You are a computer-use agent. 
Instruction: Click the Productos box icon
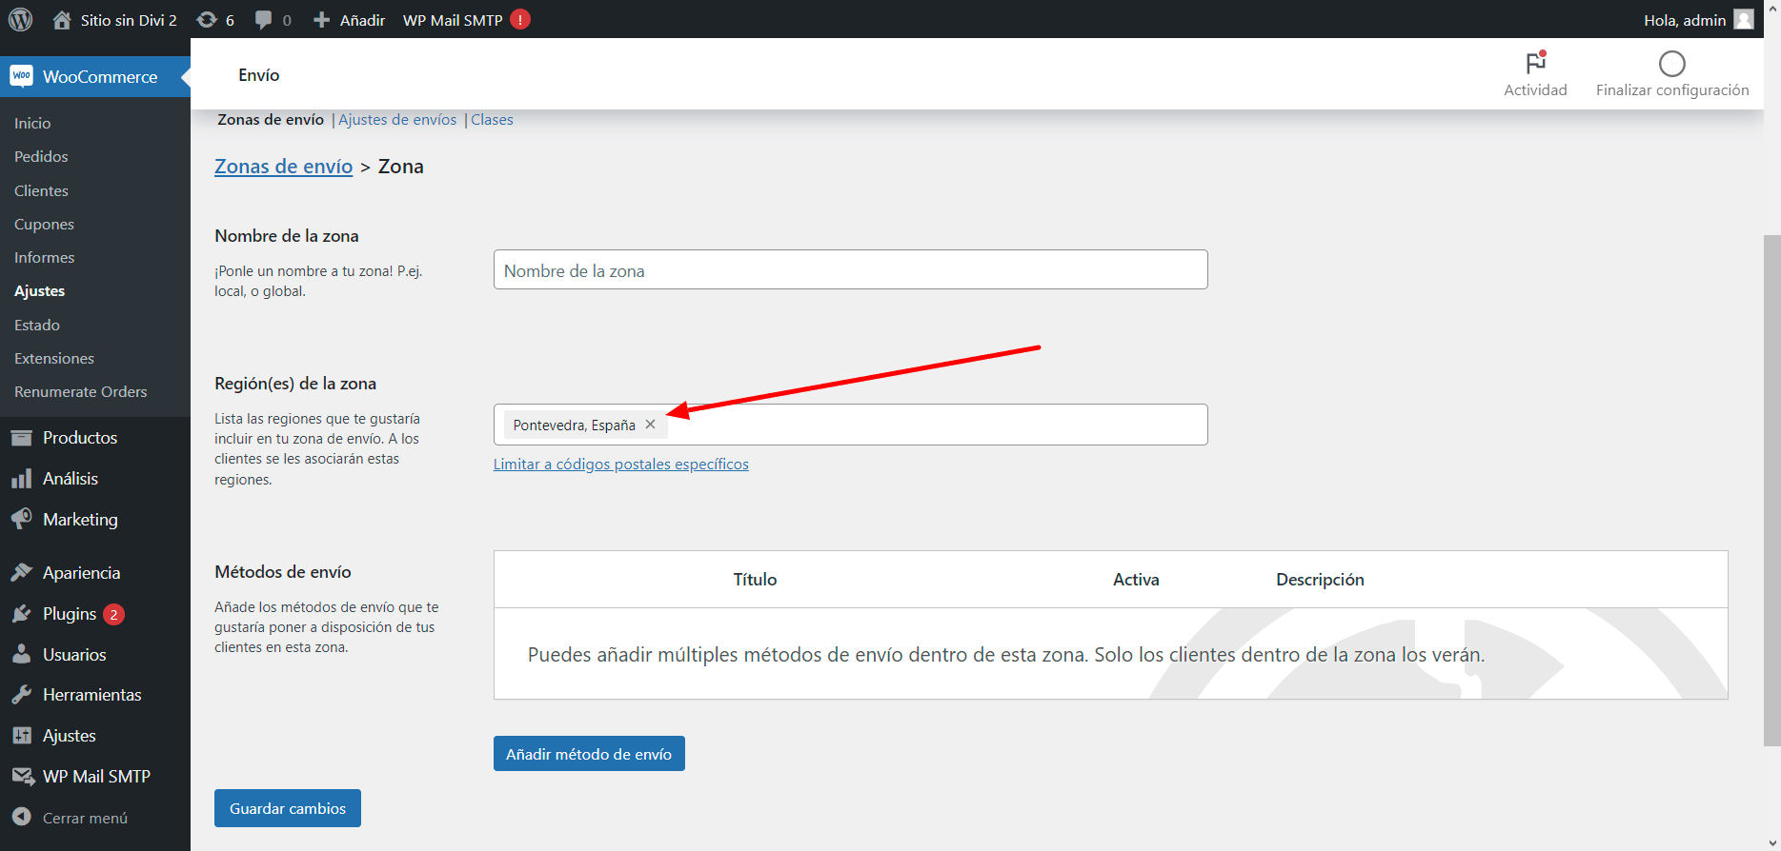coord(21,438)
